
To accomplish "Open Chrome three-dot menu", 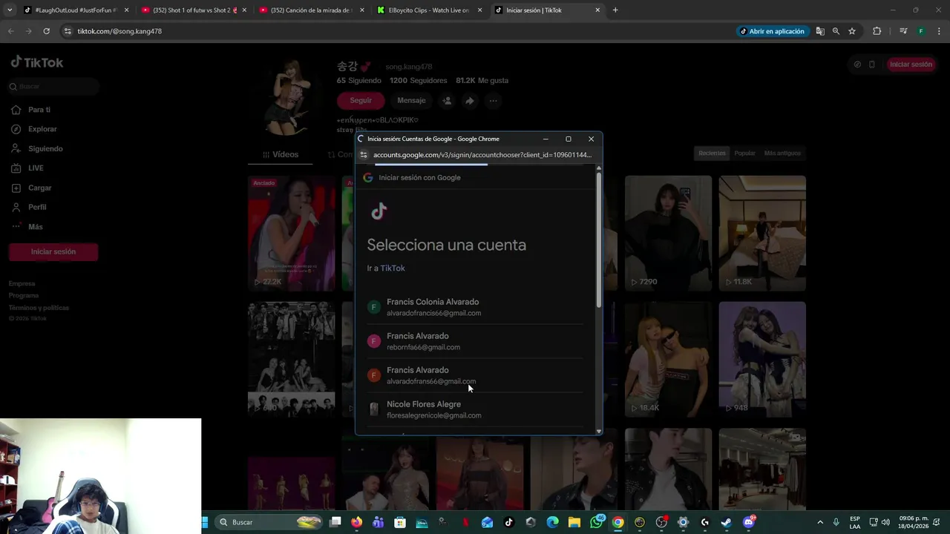I will click(939, 31).
